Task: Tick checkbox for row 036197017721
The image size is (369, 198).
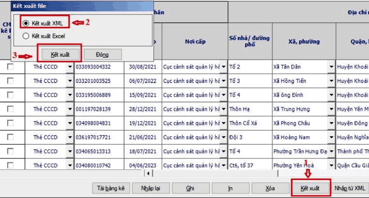Action: tap(10, 137)
